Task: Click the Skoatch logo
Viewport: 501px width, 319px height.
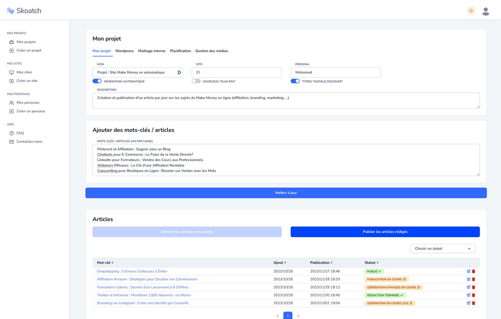Action: tap(24, 11)
